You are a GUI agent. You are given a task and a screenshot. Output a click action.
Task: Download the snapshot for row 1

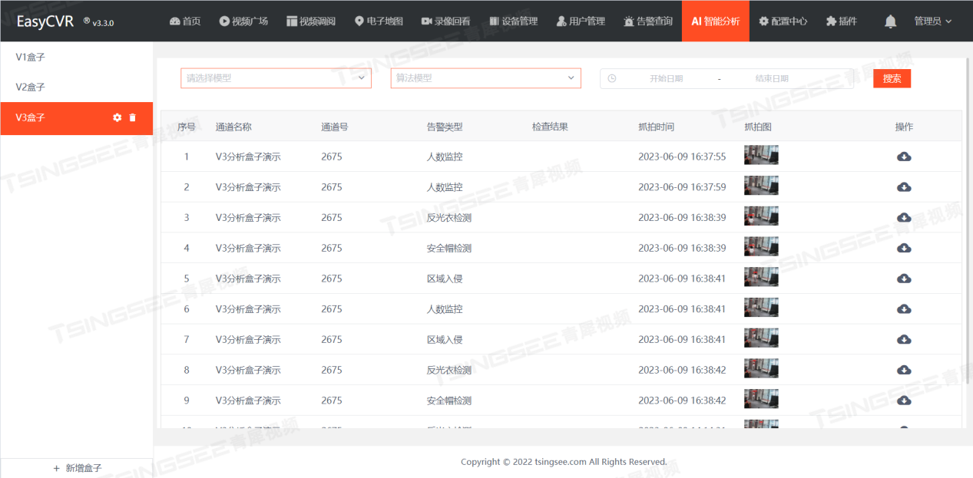coord(904,157)
